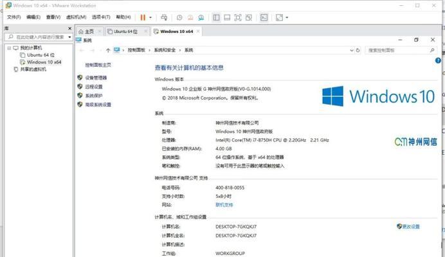445x257 pixels.
Task: Click the 神州网信 logo
Action: 416,141
